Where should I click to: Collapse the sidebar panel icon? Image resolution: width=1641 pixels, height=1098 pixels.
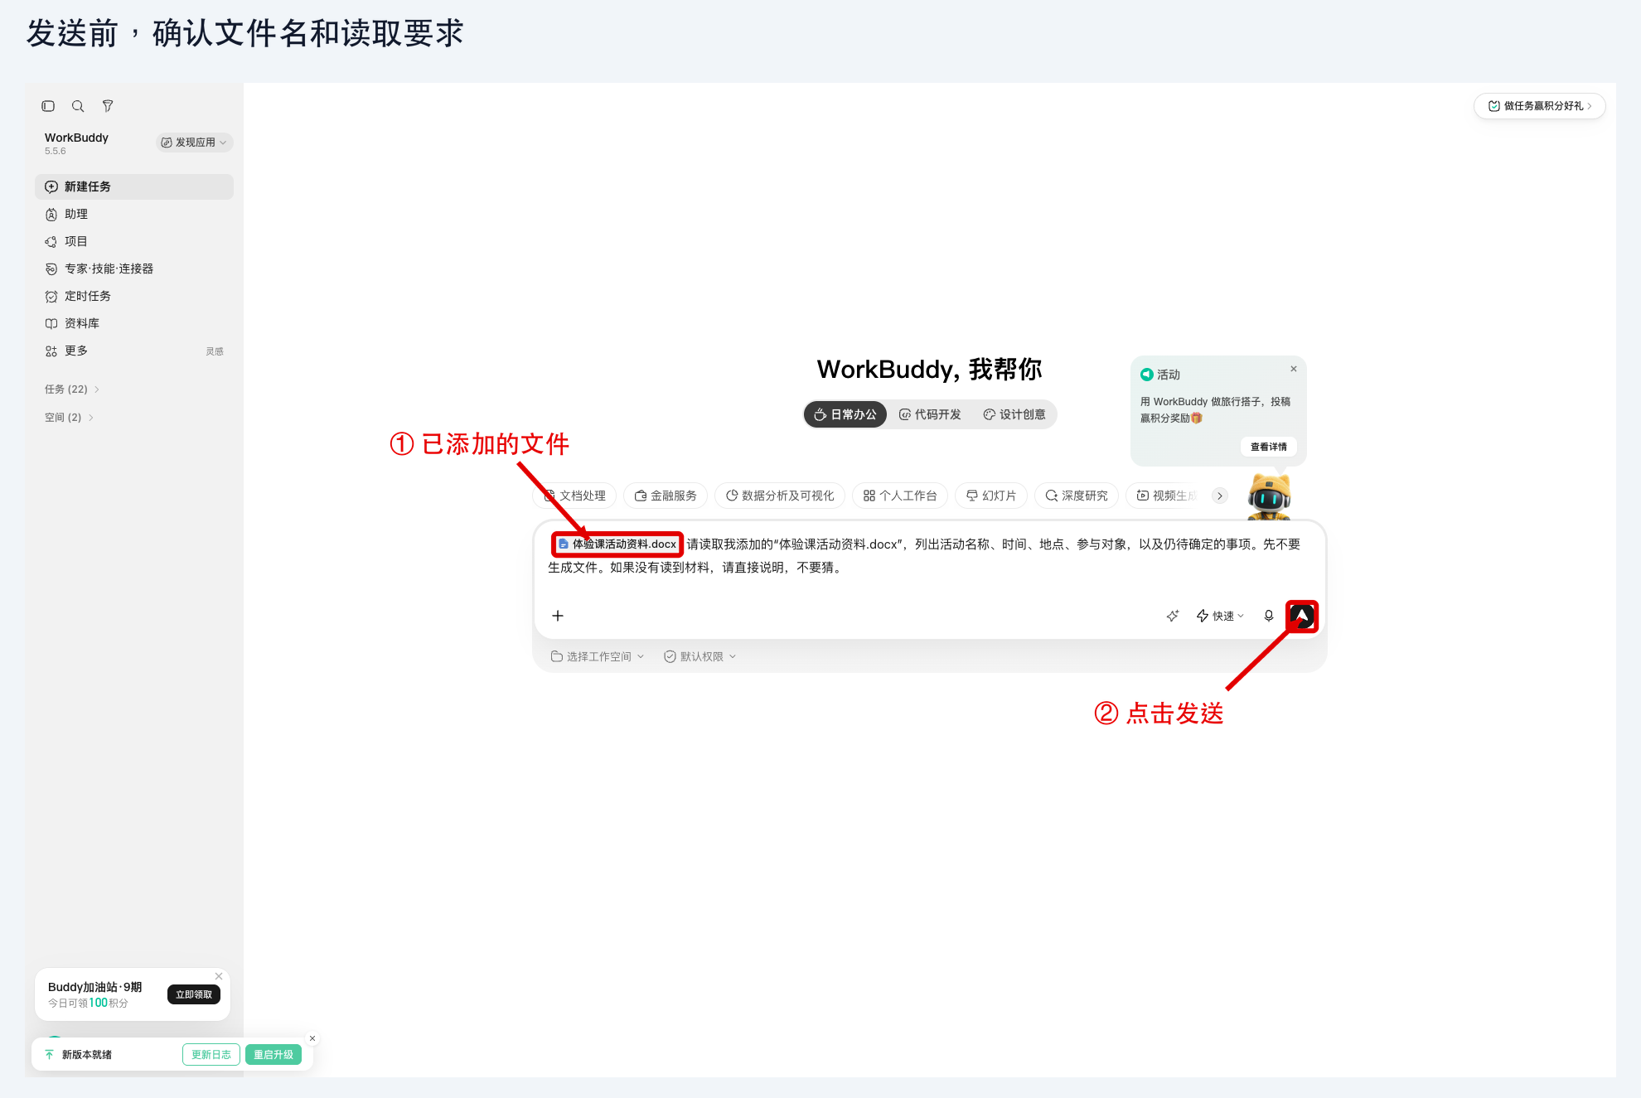point(48,106)
